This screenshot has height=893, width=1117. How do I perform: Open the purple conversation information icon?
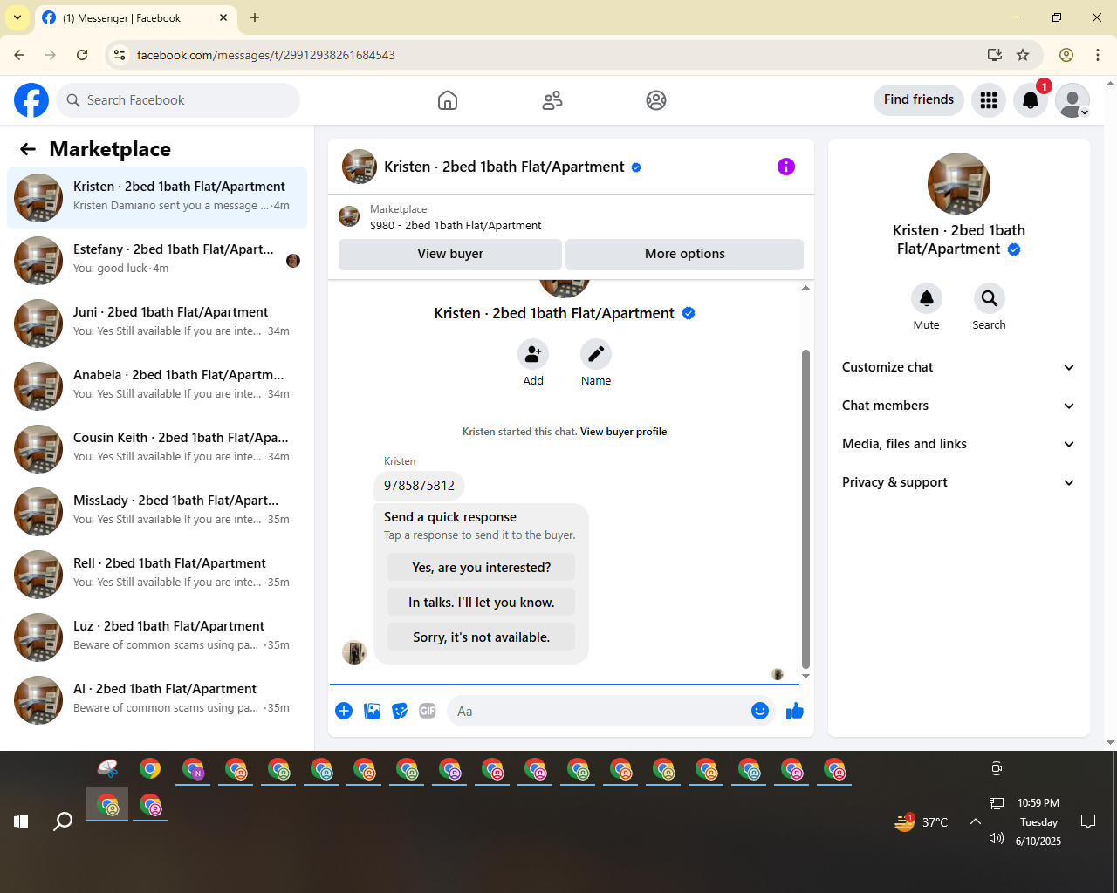tap(786, 167)
